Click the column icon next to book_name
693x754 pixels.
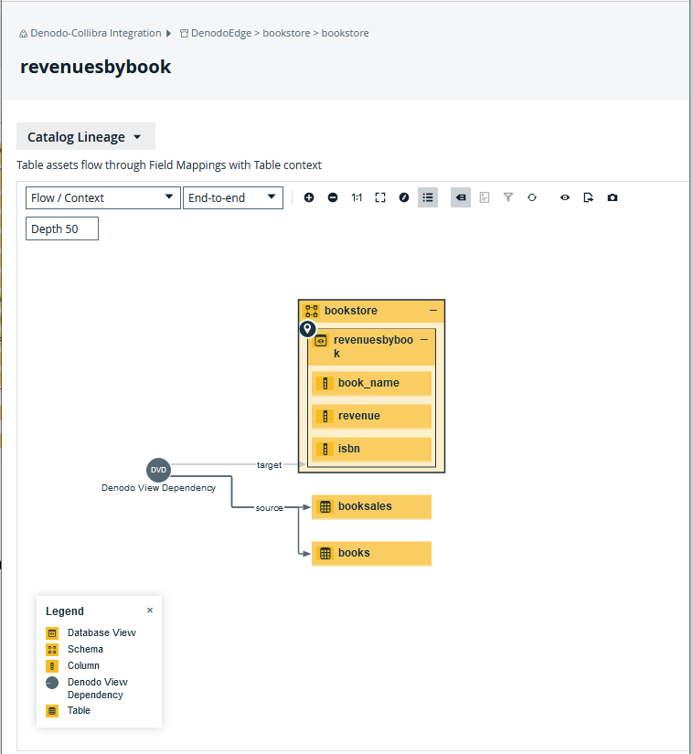[x=325, y=383]
